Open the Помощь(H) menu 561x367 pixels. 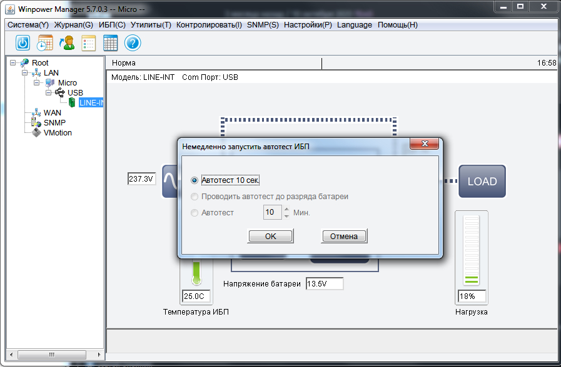pyautogui.click(x=398, y=25)
